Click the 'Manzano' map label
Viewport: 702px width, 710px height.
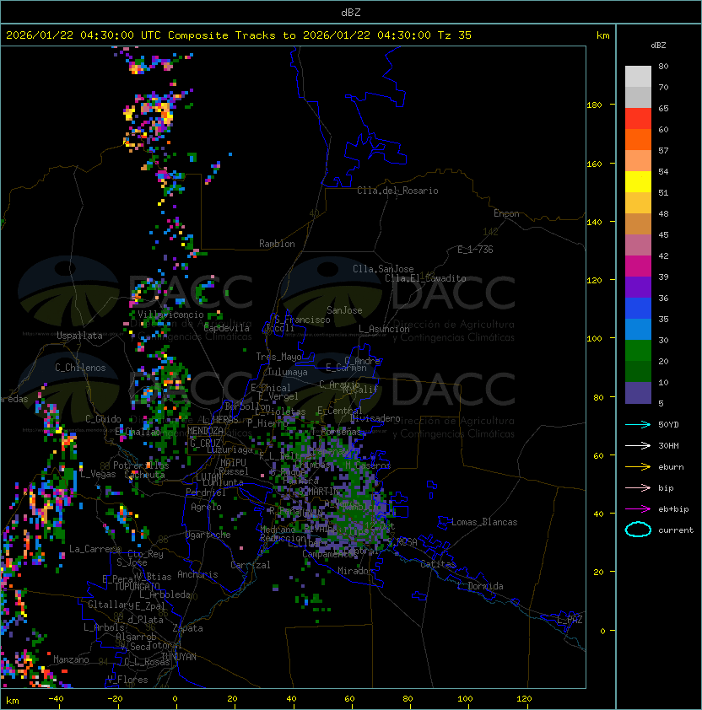(x=71, y=659)
